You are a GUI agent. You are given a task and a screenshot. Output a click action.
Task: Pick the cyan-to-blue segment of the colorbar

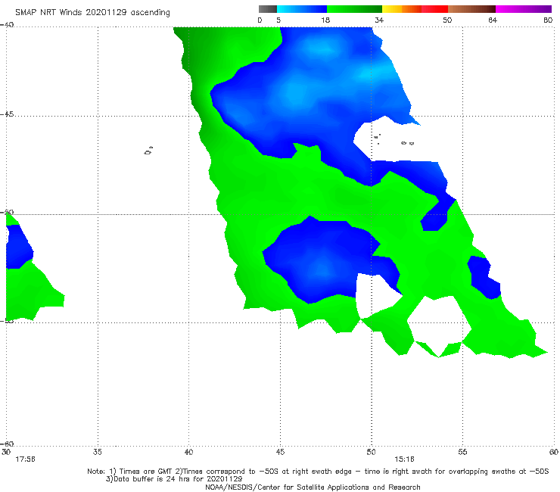click(x=302, y=9)
